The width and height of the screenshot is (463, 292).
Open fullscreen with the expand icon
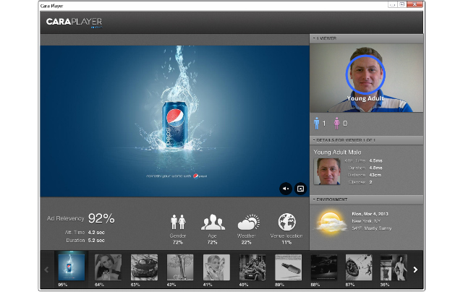click(301, 189)
